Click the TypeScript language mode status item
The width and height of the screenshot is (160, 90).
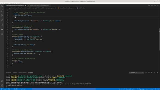[x=142, y=89]
